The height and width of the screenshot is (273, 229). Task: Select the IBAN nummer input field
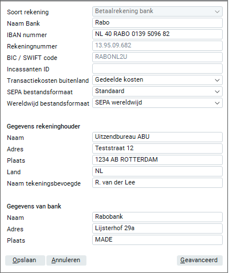[x=157, y=34]
